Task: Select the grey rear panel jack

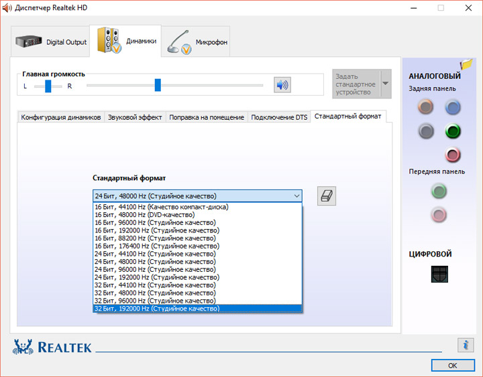Action: [x=426, y=131]
